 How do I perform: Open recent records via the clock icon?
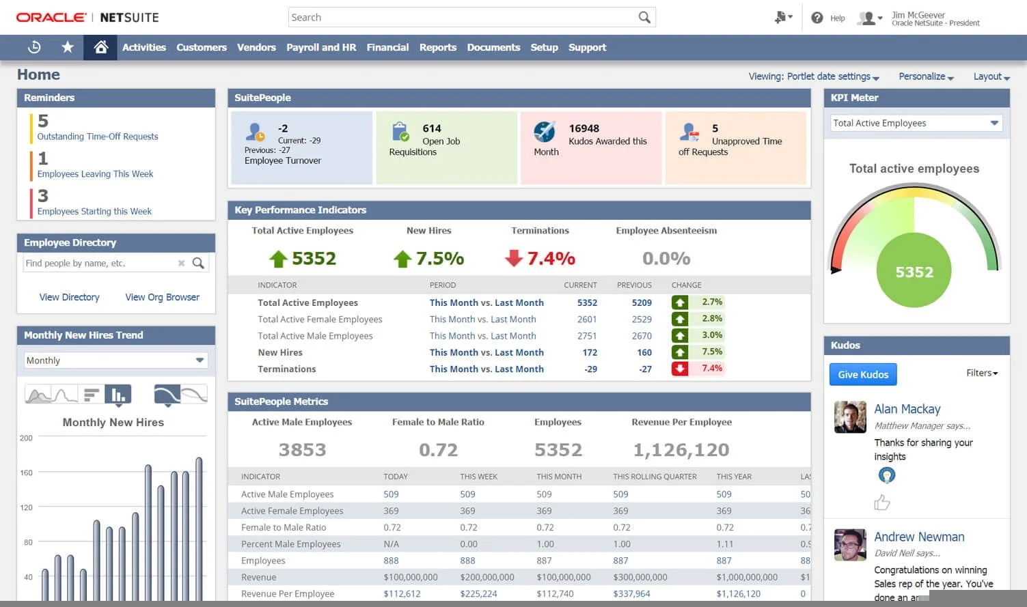tap(34, 47)
